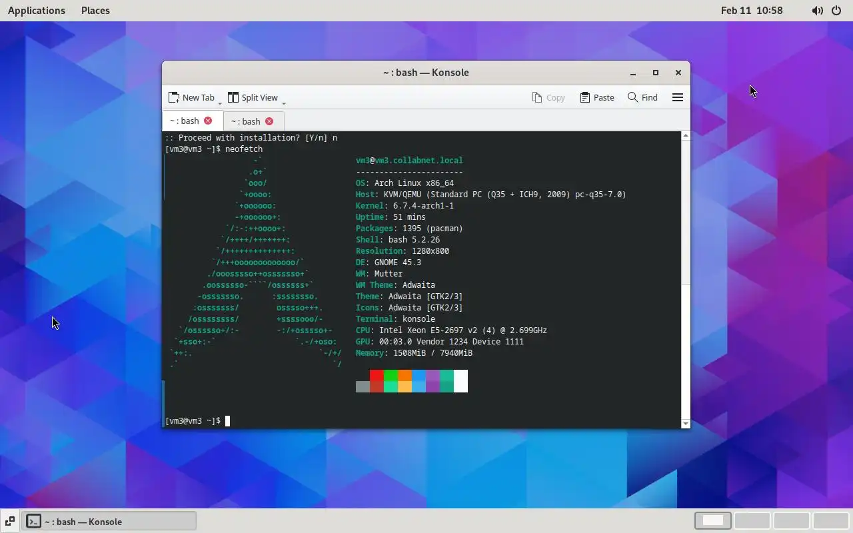
Task: Click the volume speaker icon
Action: 818,11
